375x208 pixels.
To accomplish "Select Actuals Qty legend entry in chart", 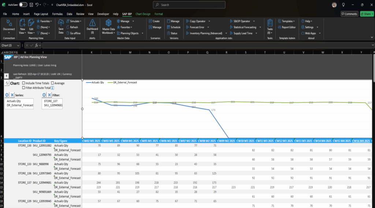I will [95, 82].
